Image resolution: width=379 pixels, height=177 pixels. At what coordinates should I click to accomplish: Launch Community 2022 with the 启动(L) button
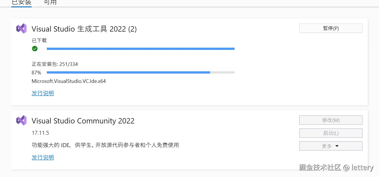330,133
